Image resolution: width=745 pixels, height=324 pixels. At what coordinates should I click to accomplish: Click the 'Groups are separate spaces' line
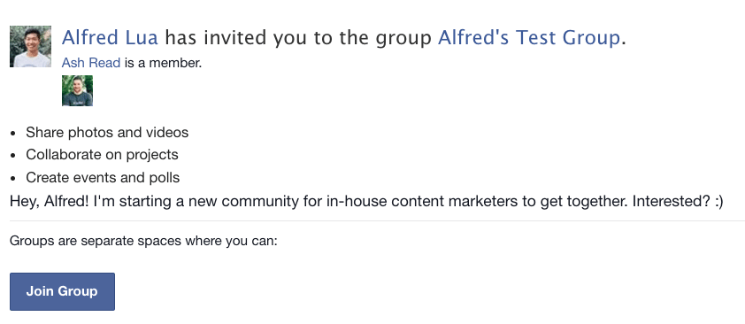(143, 241)
